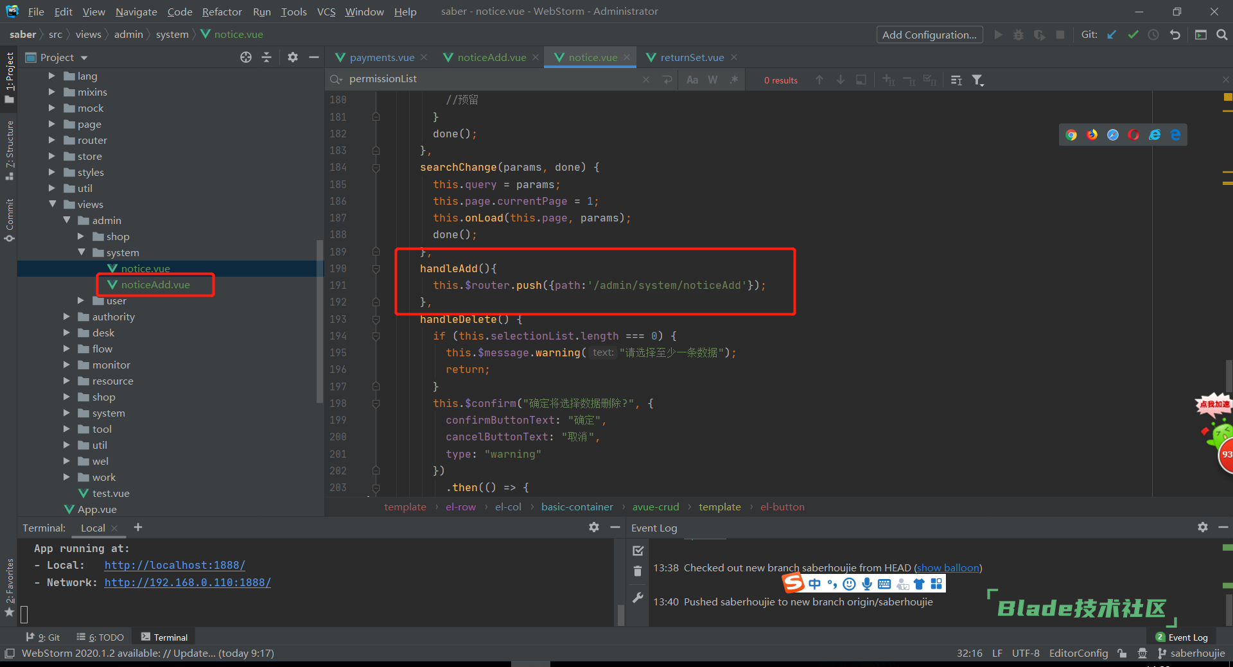Image resolution: width=1233 pixels, height=667 pixels.
Task: Expand the authority folder
Action: click(67, 316)
